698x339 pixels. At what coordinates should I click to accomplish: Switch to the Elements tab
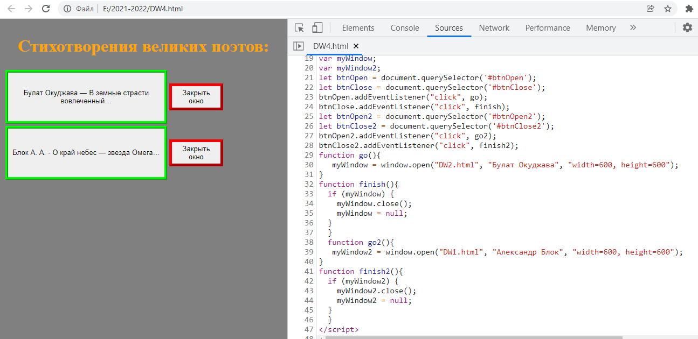click(x=358, y=28)
